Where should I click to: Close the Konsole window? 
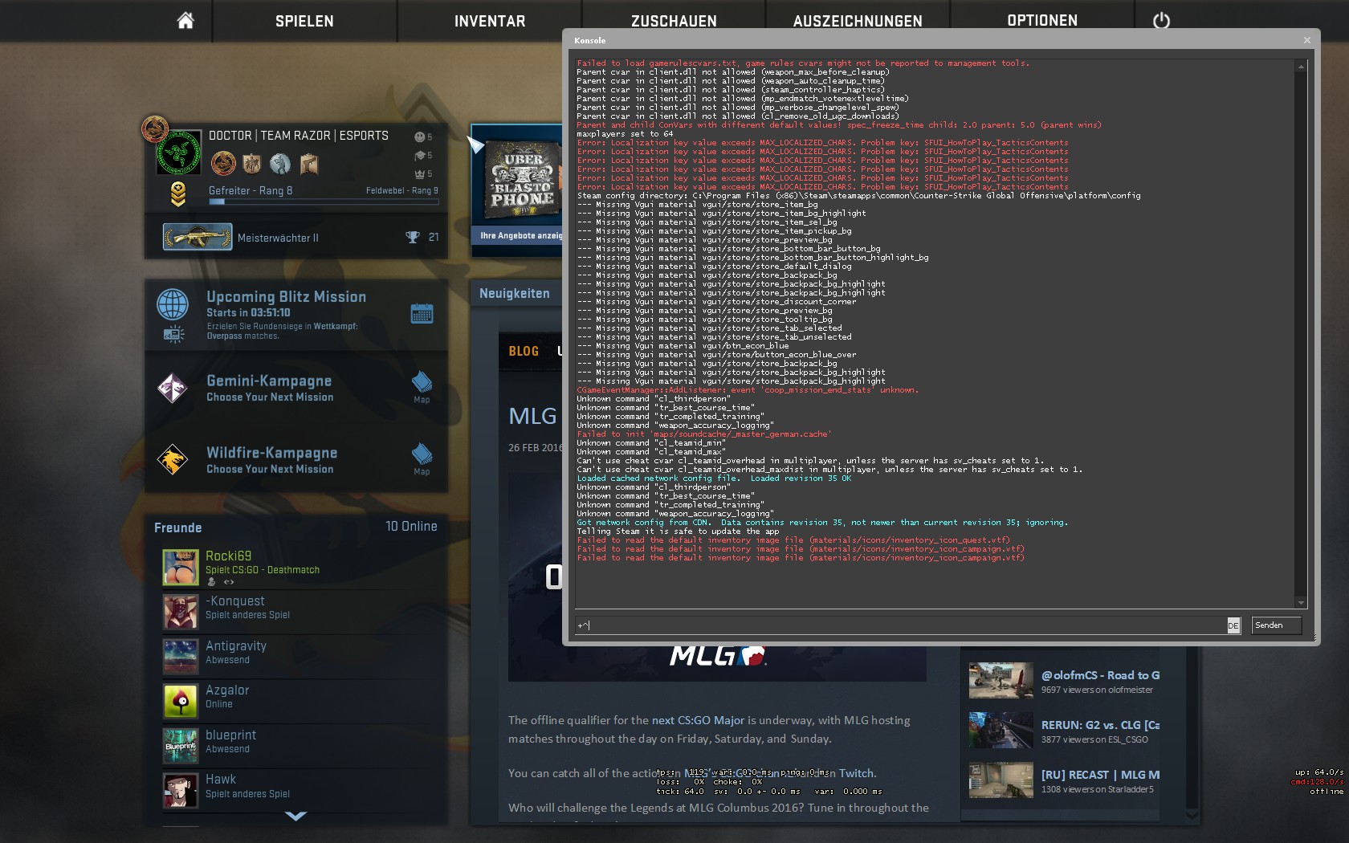1306,40
